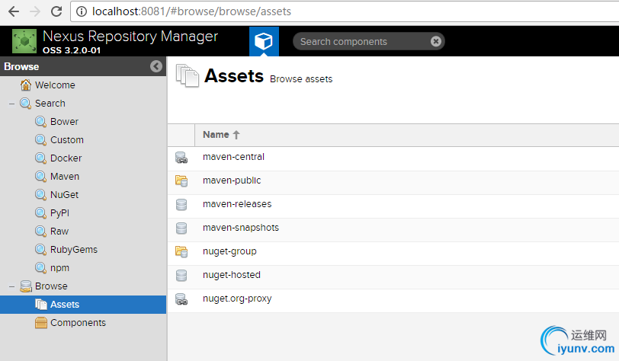Viewport: 619px width, 361px height.
Task: Open the NuGet search
Action: tap(64, 194)
